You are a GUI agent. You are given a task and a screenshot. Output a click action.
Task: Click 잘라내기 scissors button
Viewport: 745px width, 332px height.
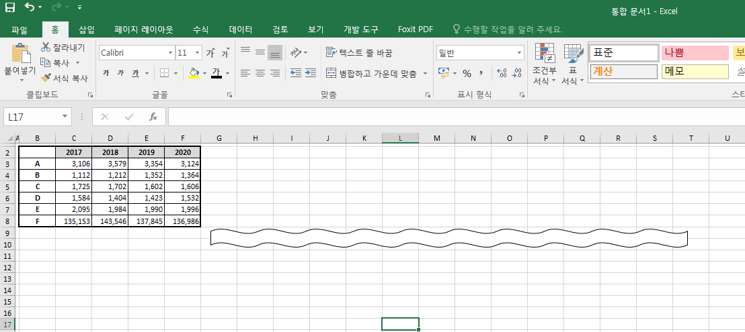(63, 48)
